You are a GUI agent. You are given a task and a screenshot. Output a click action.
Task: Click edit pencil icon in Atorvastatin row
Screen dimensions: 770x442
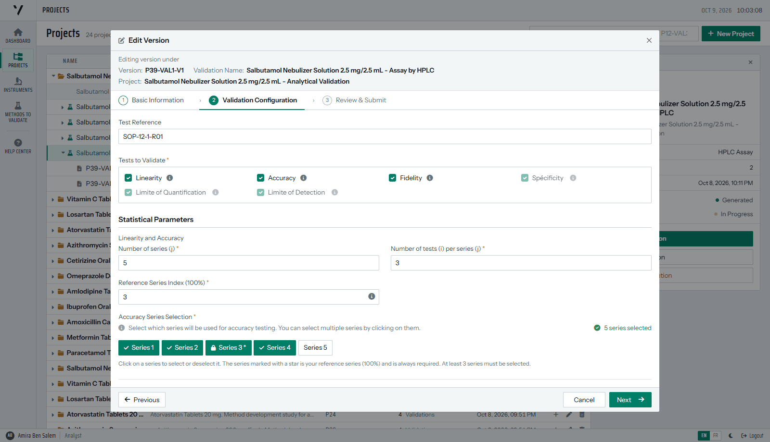point(569,415)
